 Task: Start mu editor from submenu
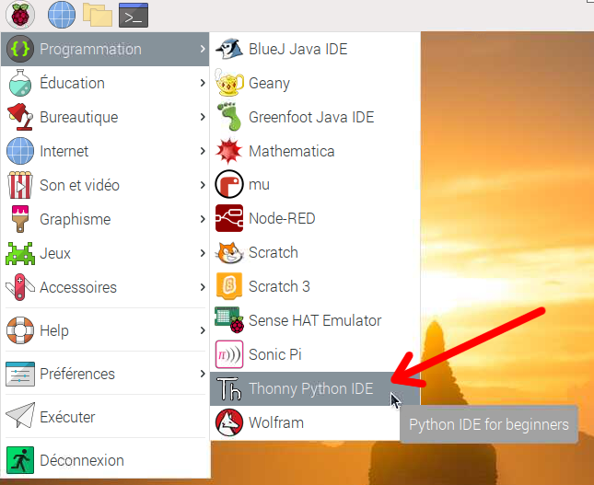click(315, 184)
